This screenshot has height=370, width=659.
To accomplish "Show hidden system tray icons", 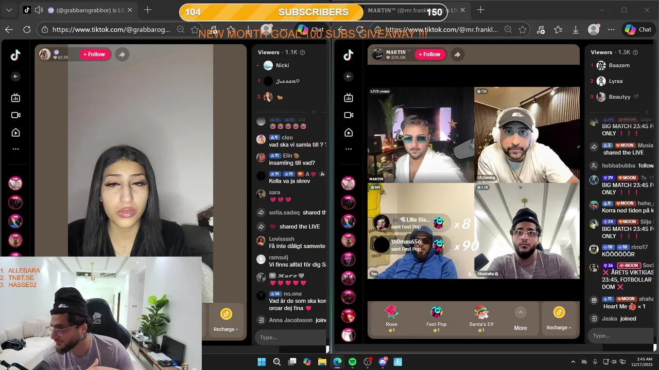I will [x=573, y=362].
